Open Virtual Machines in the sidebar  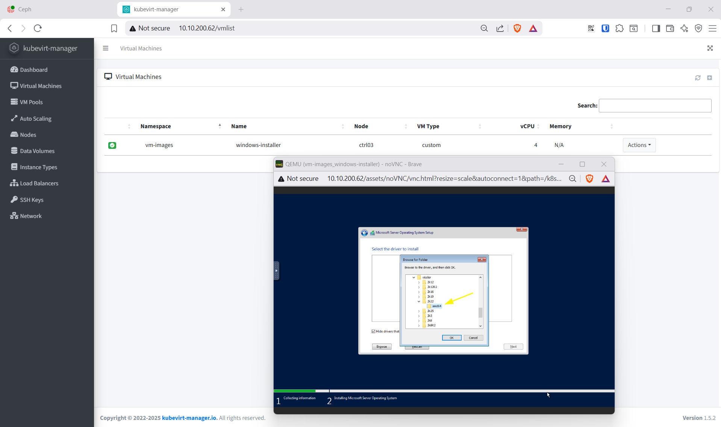[x=36, y=86]
